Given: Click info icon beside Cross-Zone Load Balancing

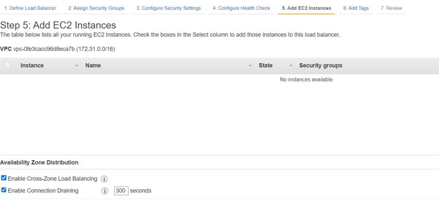Looking at the screenshot, I should (x=104, y=179).
